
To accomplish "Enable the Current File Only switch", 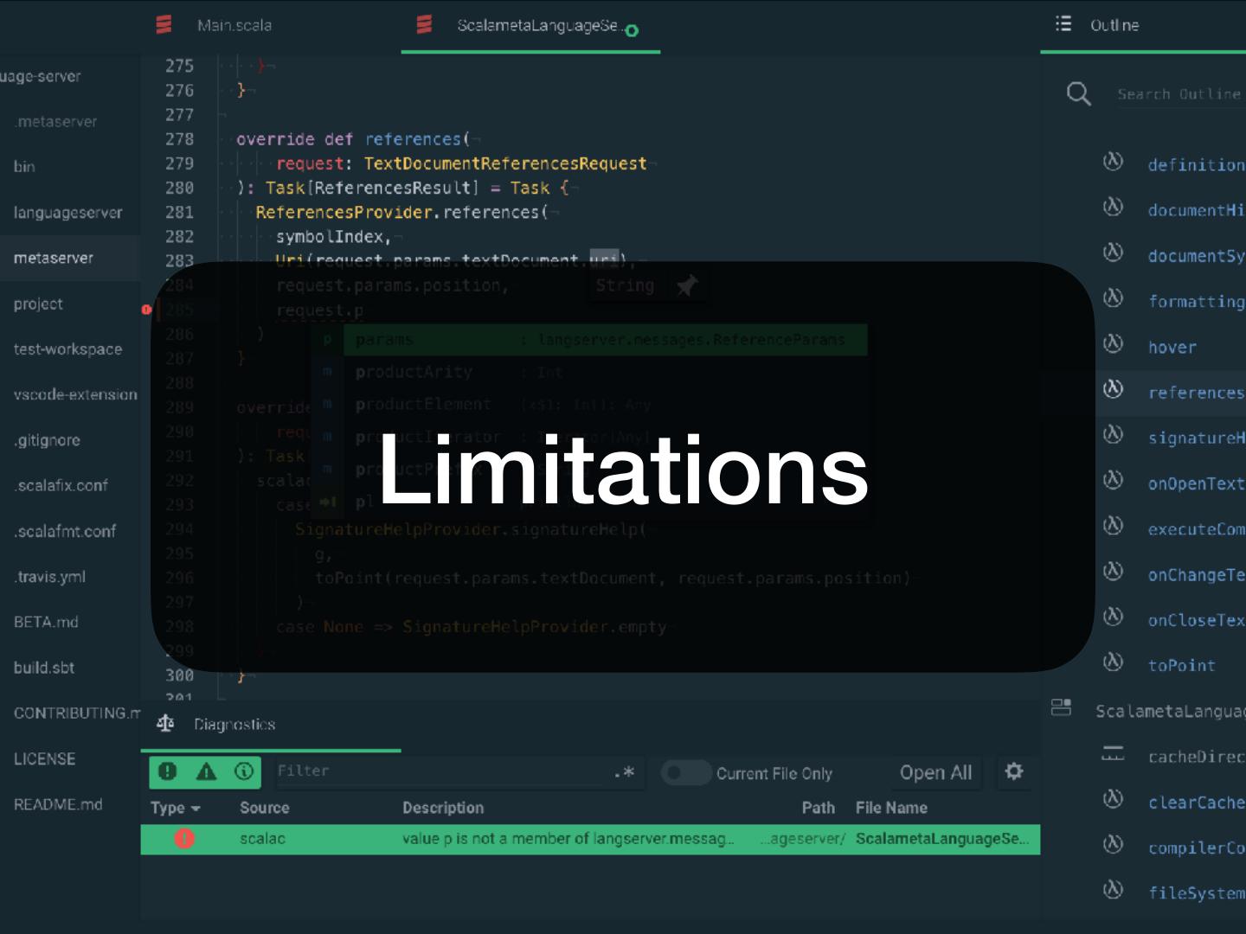I will coord(685,773).
